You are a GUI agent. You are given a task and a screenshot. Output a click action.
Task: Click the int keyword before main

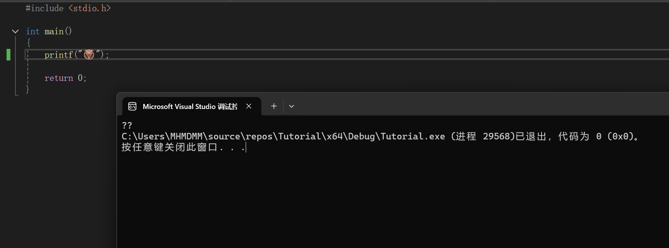[33, 32]
